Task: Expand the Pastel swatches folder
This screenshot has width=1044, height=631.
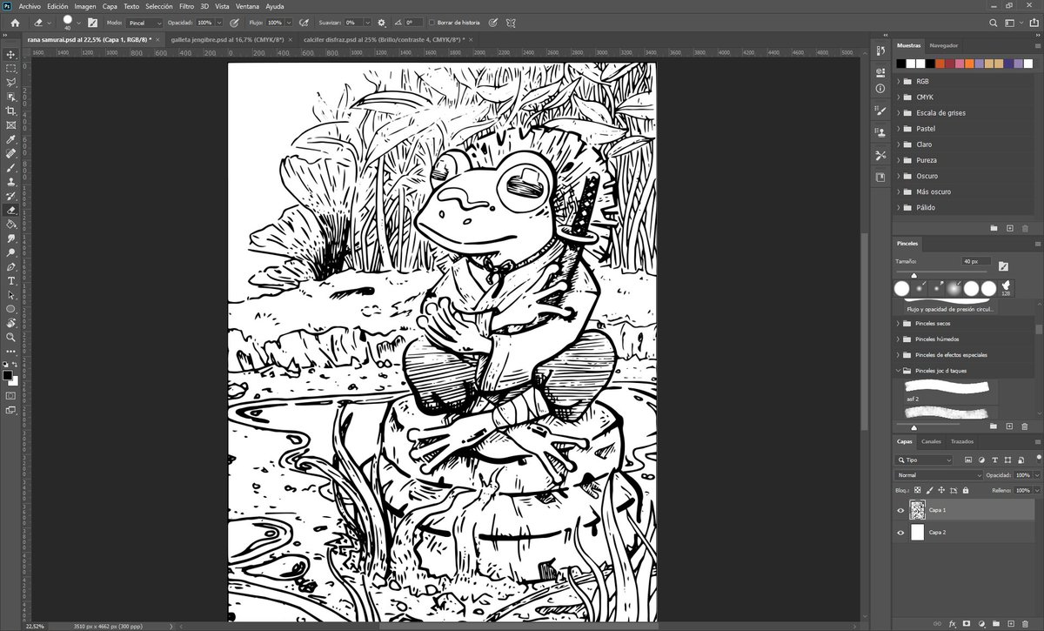Action: 899,128
